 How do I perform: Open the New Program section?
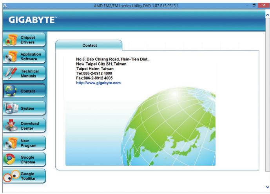click(x=24, y=143)
